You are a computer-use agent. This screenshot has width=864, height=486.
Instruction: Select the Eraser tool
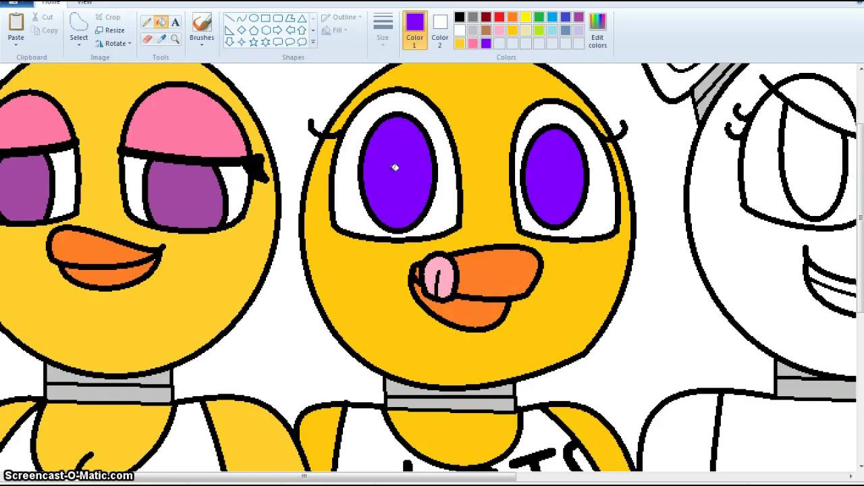[x=146, y=39]
